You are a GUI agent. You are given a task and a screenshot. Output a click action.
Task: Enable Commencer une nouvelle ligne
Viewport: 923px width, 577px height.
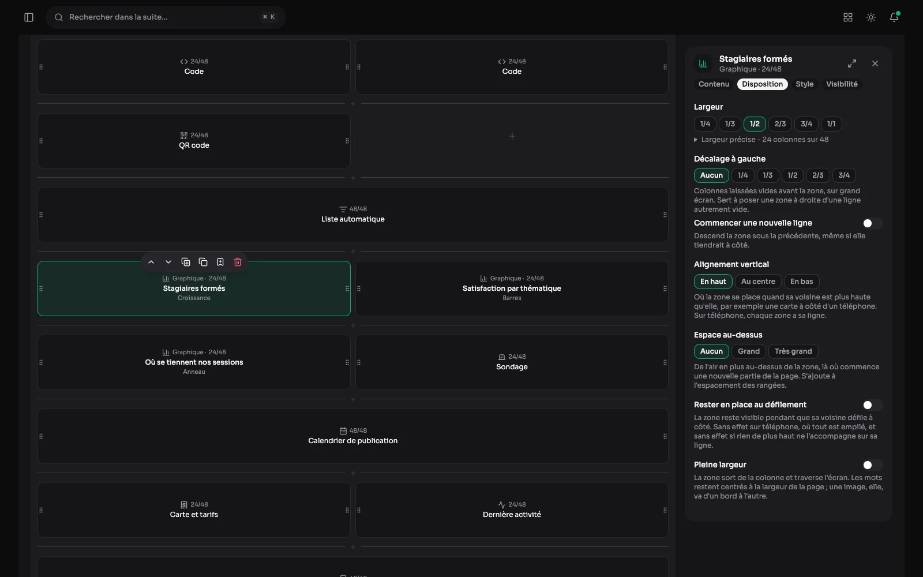pos(872,223)
